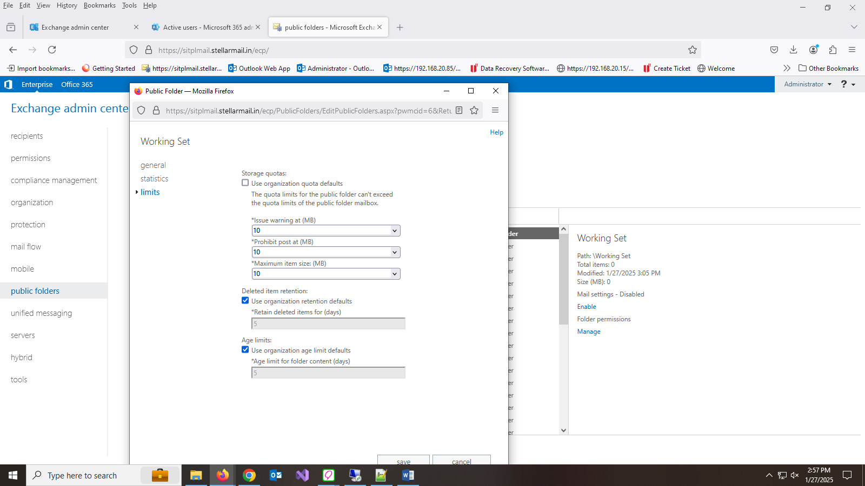This screenshot has width=865, height=486.
Task: Open servers in the sidebar
Action: click(x=23, y=335)
